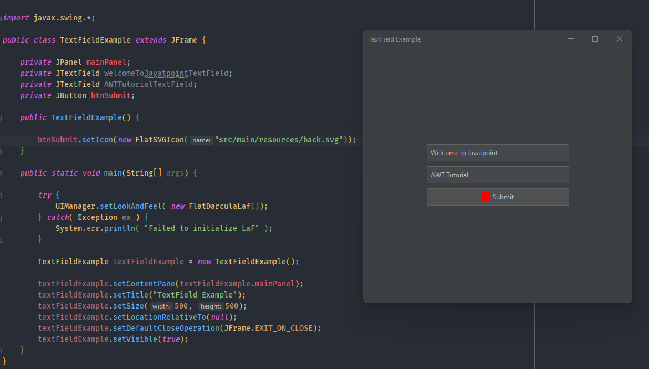649x369 pixels.
Task: Click the "TextField Example" window title text
Action: click(x=395, y=39)
